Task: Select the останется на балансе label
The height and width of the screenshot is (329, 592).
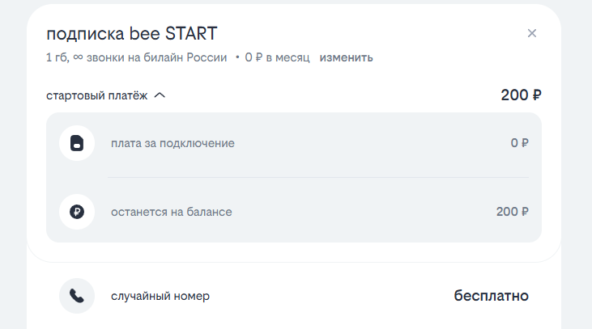Action: pos(172,213)
